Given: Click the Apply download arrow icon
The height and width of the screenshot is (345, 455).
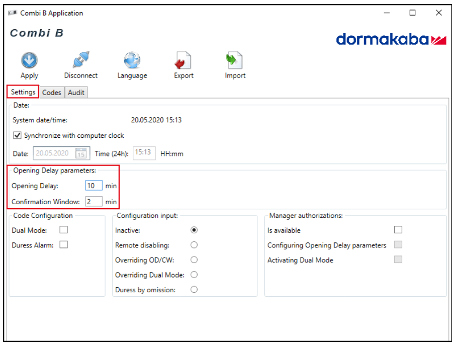Looking at the screenshot, I should tap(29, 60).
